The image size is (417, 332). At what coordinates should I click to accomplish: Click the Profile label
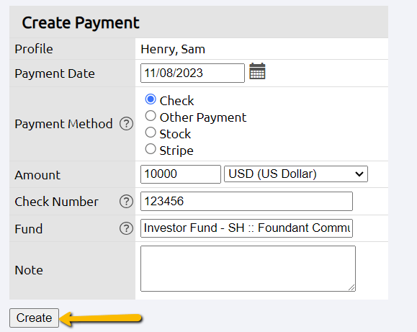click(34, 49)
